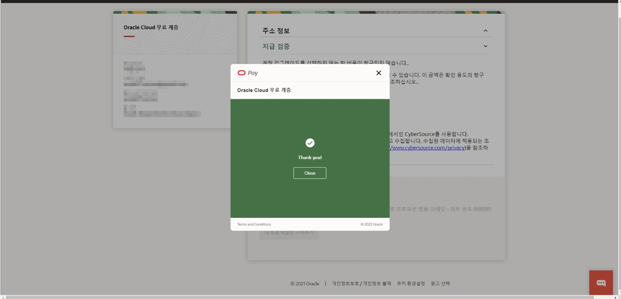621x299 pixels.
Task: Click the © 2023 Oracle text in dialog
Action: coord(372,224)
